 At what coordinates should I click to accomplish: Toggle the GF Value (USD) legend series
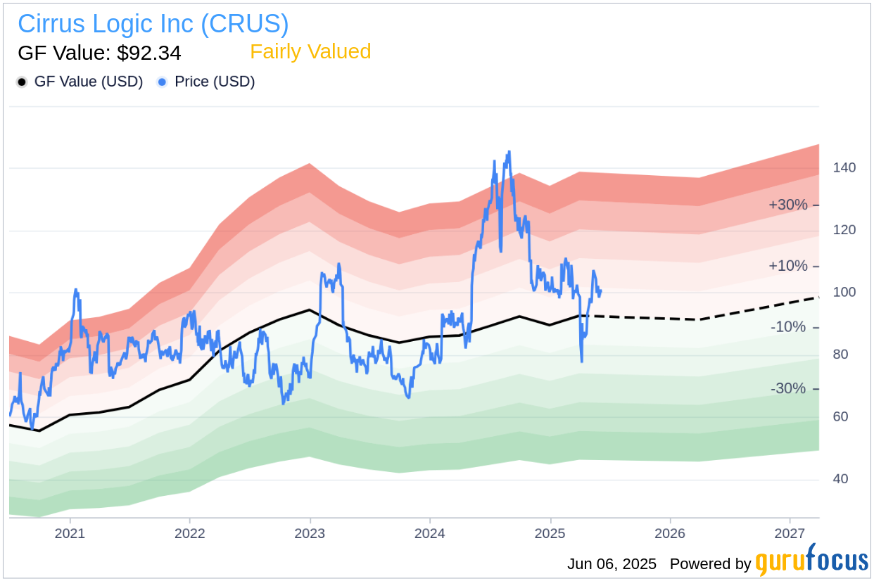point(80,82)
